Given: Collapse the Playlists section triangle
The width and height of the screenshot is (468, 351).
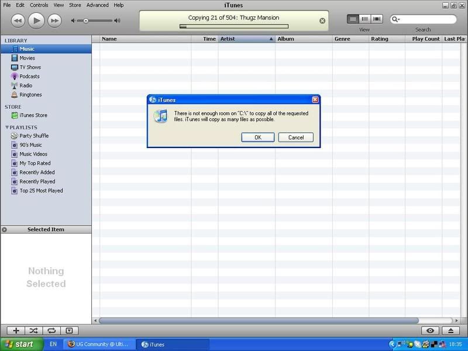Looking at the screenshot, I should pyautogui.click(x=7, y=128).
